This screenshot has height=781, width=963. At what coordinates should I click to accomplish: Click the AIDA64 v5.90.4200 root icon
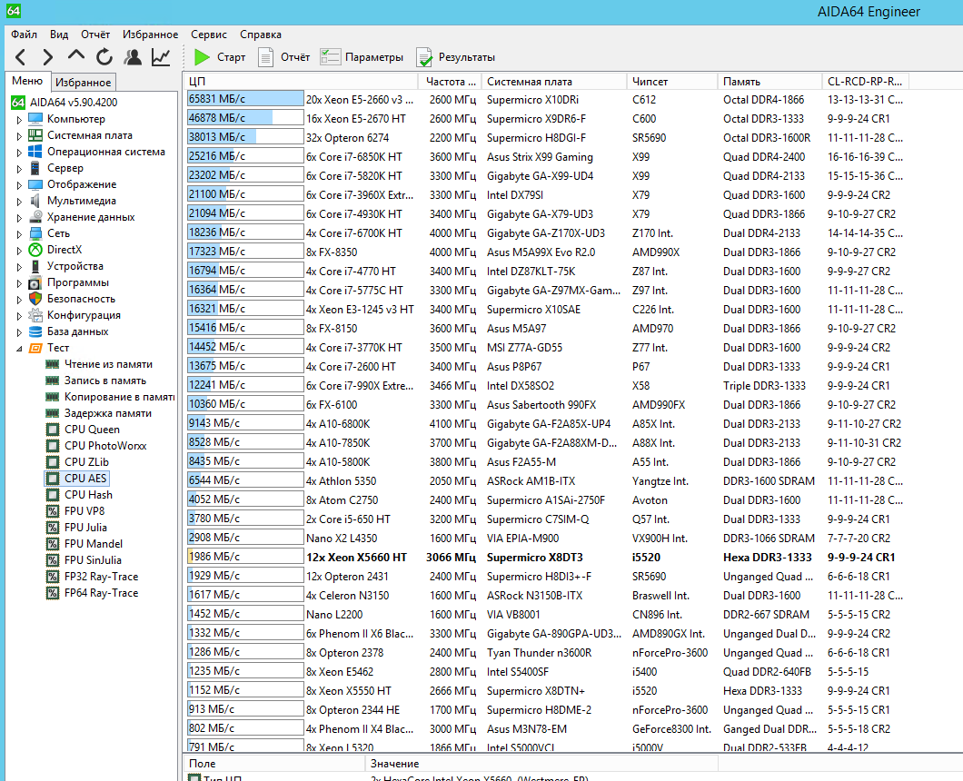pos(18,102)
